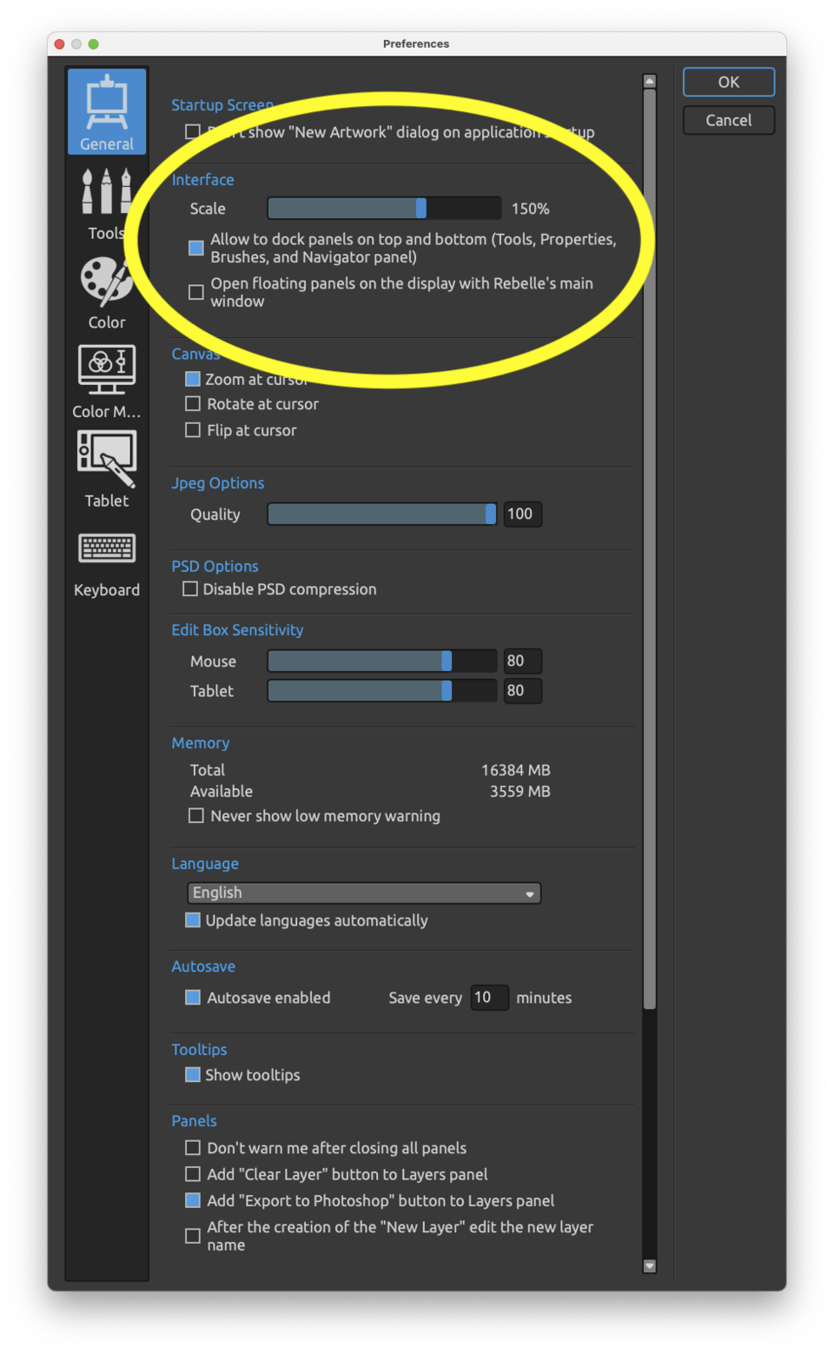
Task: Select the Keyboard settings icon
Action: pos(106,551)
